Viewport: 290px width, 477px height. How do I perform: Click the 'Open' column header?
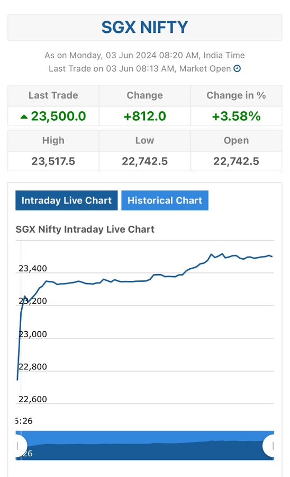pos(236,140)
